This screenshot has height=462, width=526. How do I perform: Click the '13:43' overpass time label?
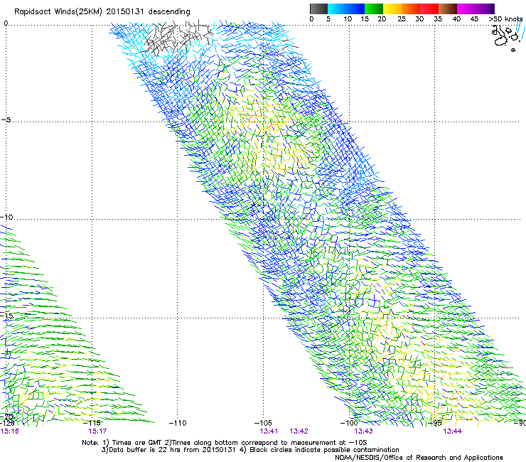pos(363,431)
